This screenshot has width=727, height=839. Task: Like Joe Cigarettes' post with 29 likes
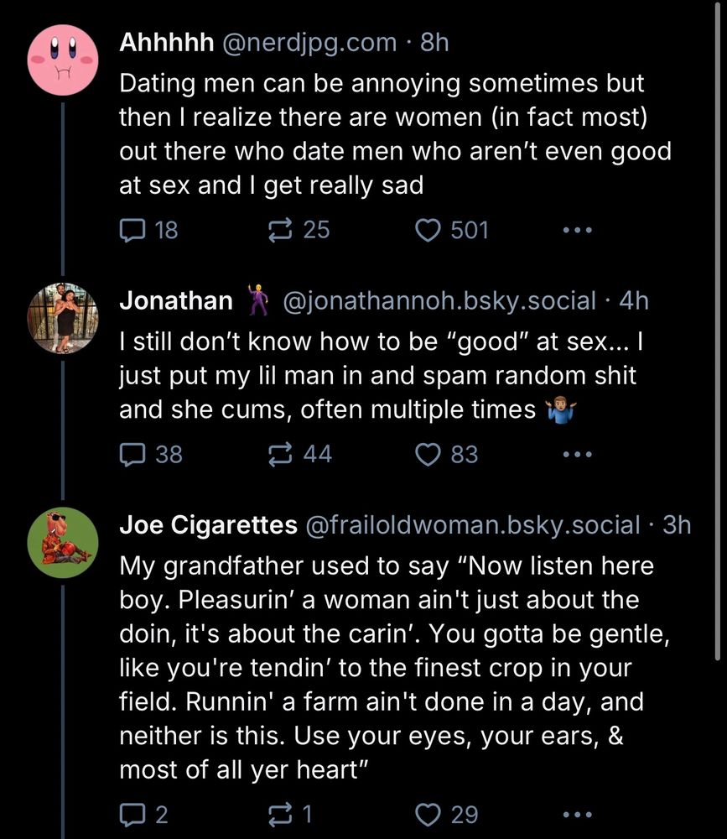click(x=429, y=815)
